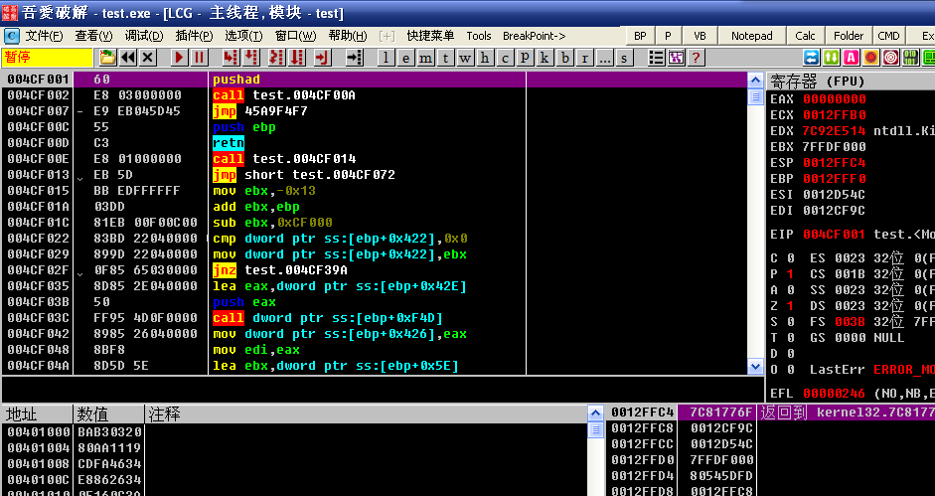Image resolution: width=935 pixels, height=496 pixels.
Task: Open the 插件(P) menu
Action: tap(194, 36)
